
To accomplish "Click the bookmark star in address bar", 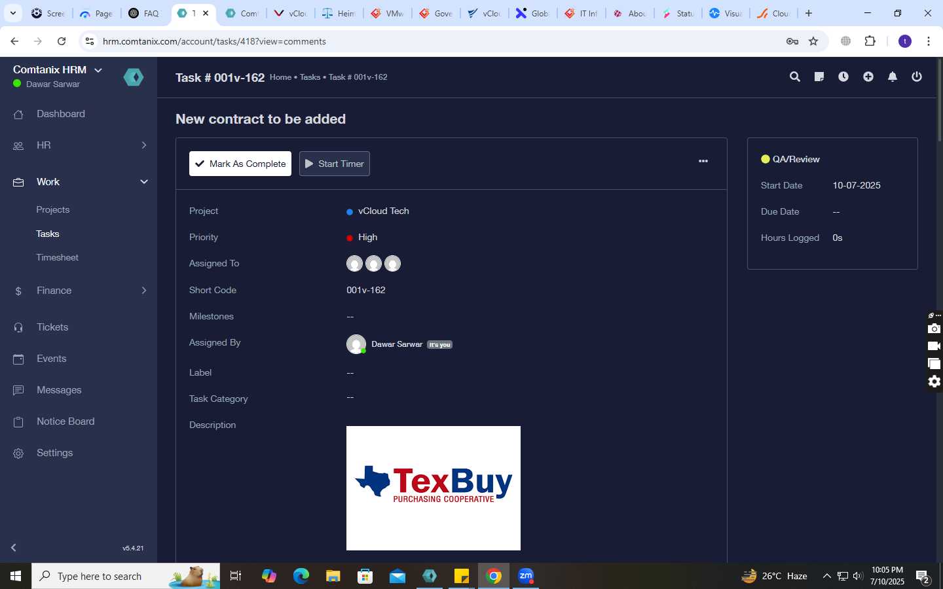I will (x=813, y=41).
